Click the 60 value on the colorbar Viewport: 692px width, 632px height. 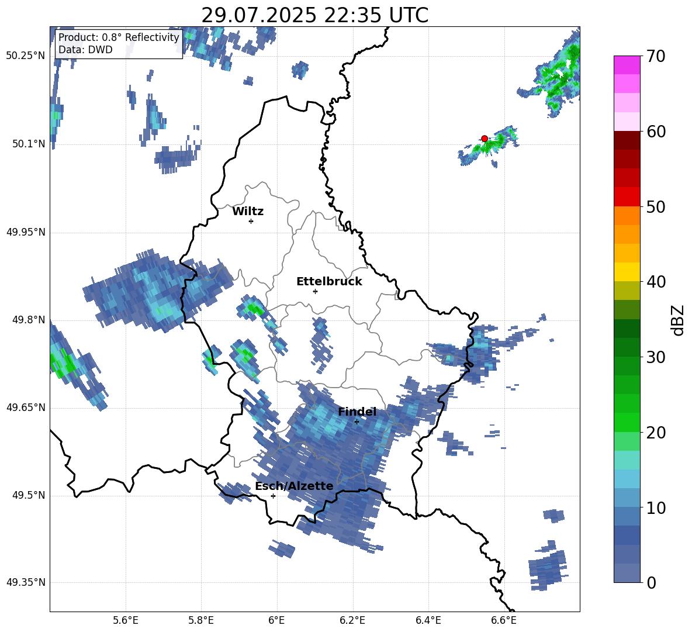click(x=655, y=132)
